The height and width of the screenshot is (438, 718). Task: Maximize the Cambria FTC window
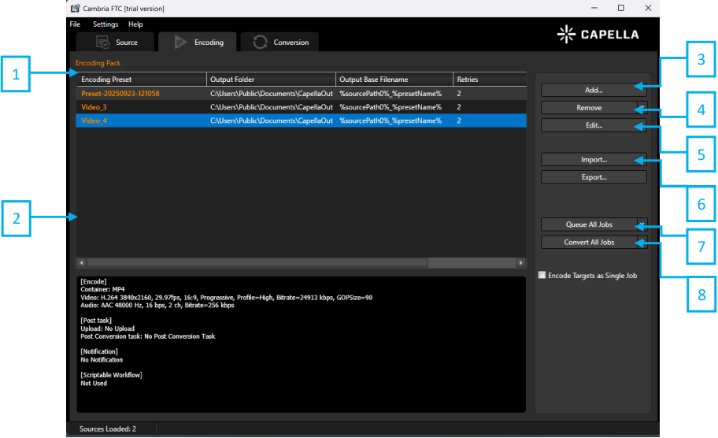[x=621, y=8]
